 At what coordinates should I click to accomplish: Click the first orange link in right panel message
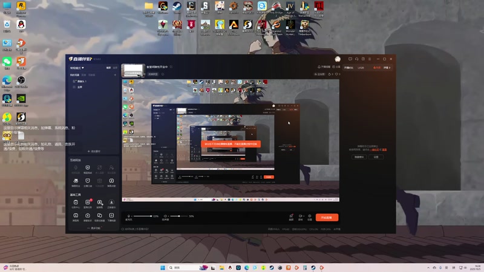pos(374,150)
